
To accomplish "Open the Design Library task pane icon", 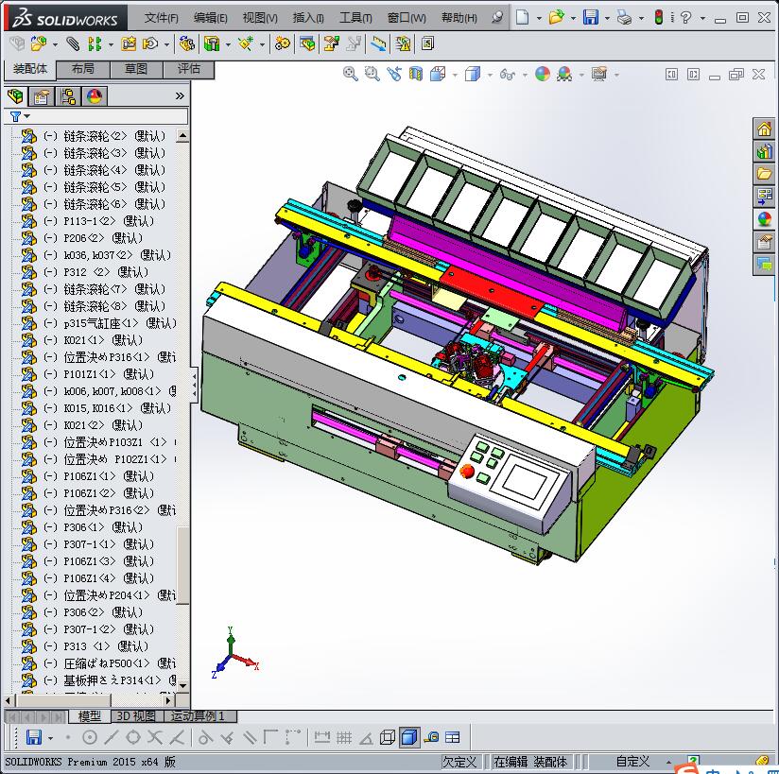I will pos(764,151).
